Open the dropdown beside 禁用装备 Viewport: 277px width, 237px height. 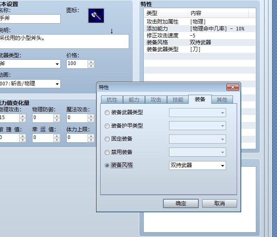tap(198, 152)
